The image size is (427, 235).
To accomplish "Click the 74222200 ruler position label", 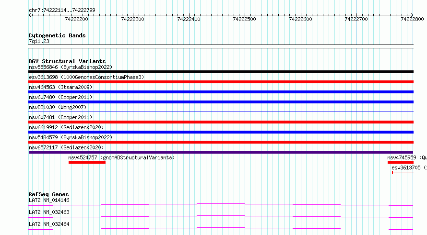I will 76,19.
